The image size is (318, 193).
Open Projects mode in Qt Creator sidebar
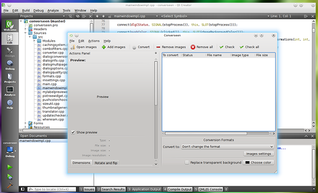(x=10, y=78)
